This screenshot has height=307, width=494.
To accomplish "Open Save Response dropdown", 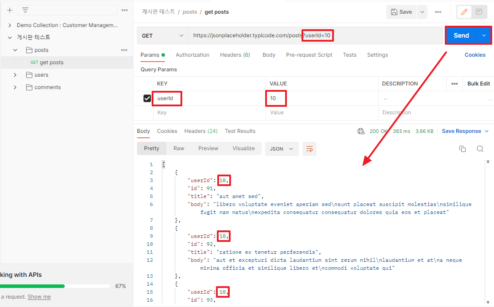I will click(465, 131).
